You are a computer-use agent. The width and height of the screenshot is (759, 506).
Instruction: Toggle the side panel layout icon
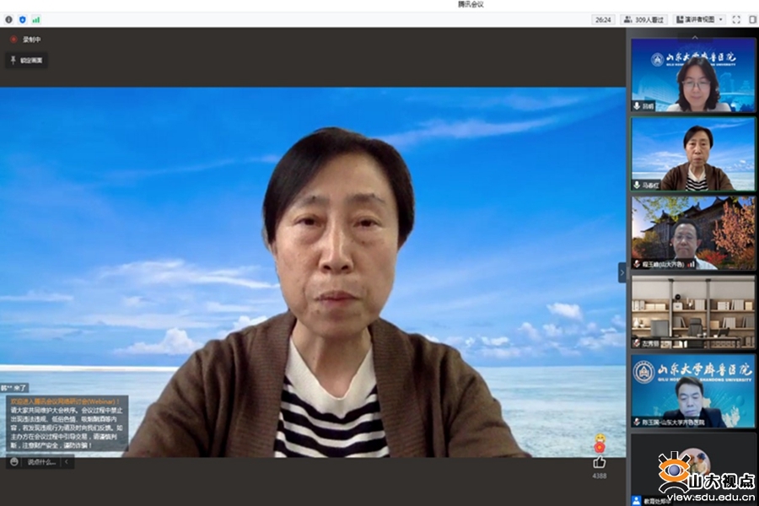pos(751,19)
